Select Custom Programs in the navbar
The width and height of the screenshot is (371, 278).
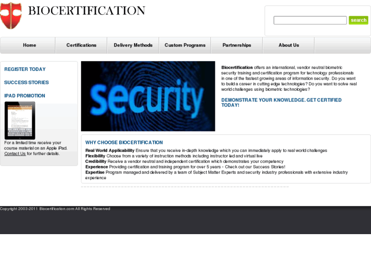pos(185,45)
